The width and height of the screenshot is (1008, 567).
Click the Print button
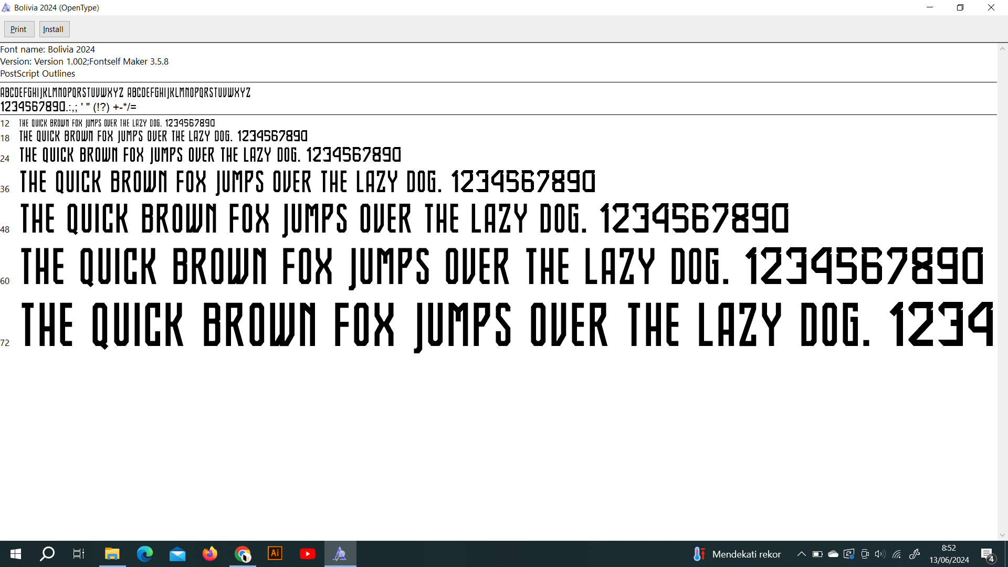19,29
